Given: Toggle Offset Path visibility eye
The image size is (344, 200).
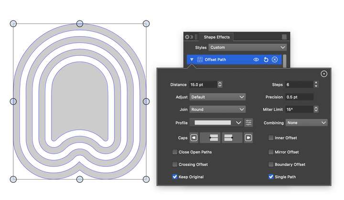Looking at the screenshot, I should pos(256,60).
